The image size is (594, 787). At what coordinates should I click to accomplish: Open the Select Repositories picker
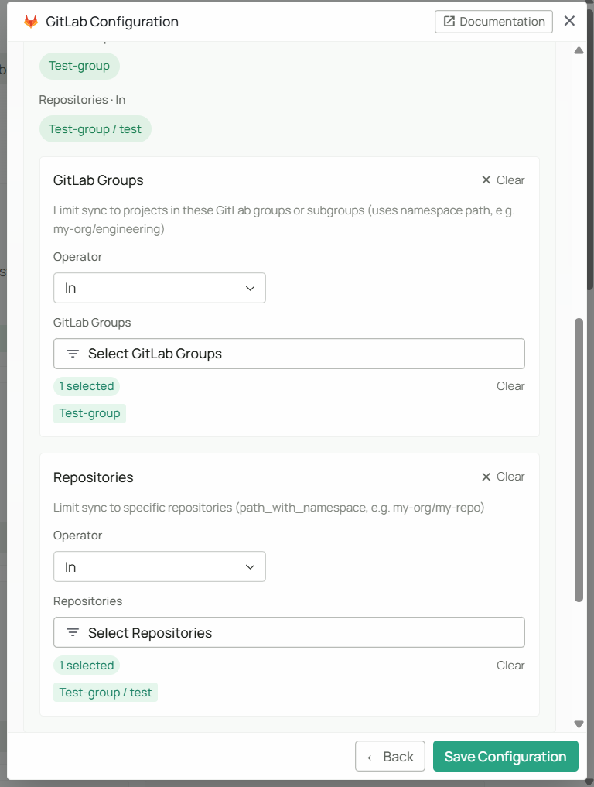pos(289,632)
